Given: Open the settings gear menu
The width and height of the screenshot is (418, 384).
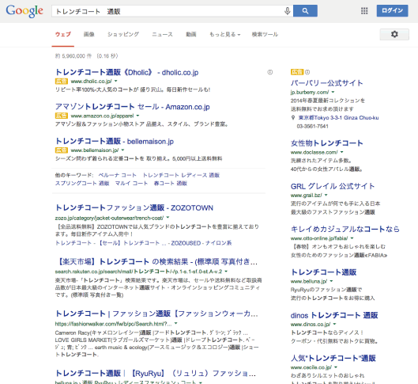Looking at the screenshot, I should coord(394,34).
